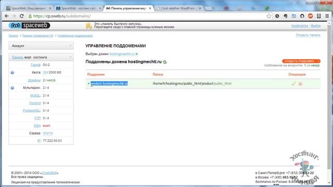Close the Just another WordPress tab
This screenshot has height=187, width=333.
click(200, 8)
